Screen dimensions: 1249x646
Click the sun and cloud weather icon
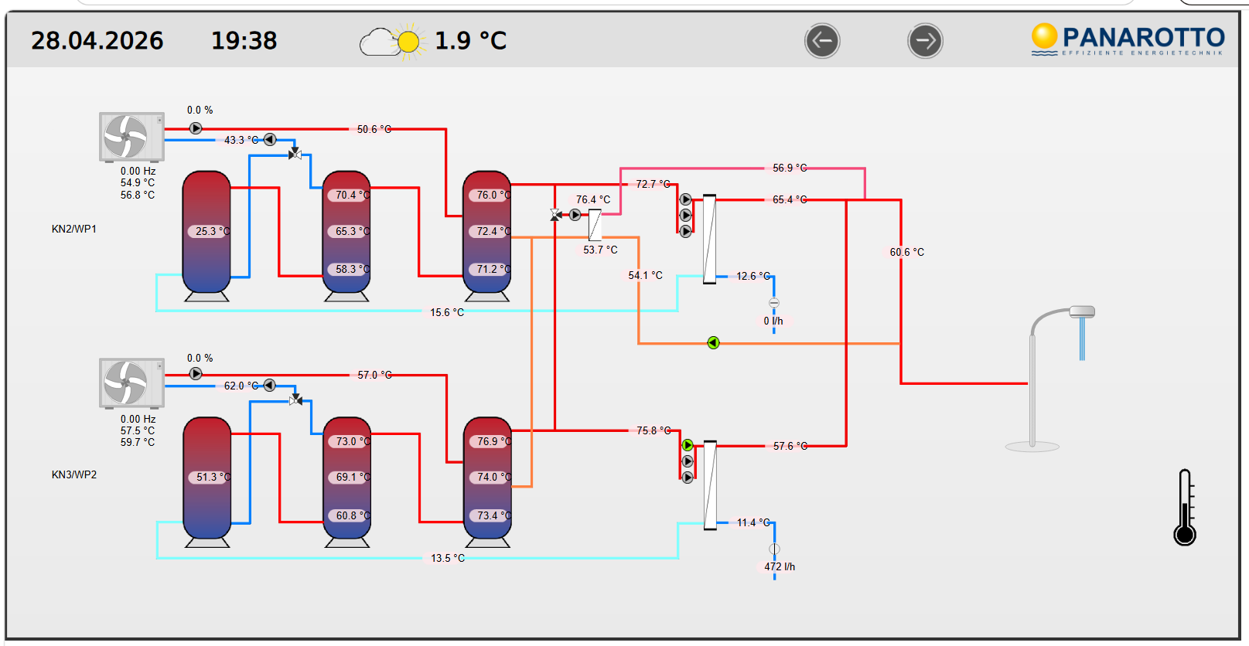click(393, 42)
